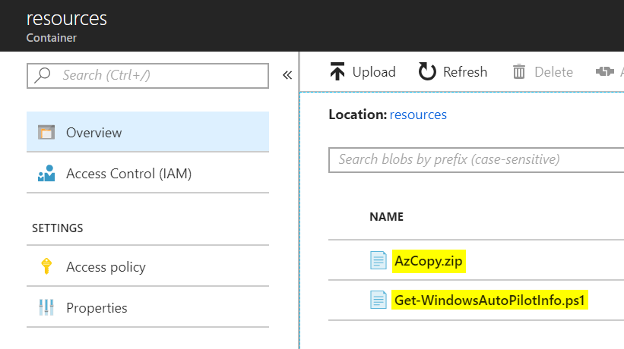Click the Overview icon in the sidebar

point(46,133)
